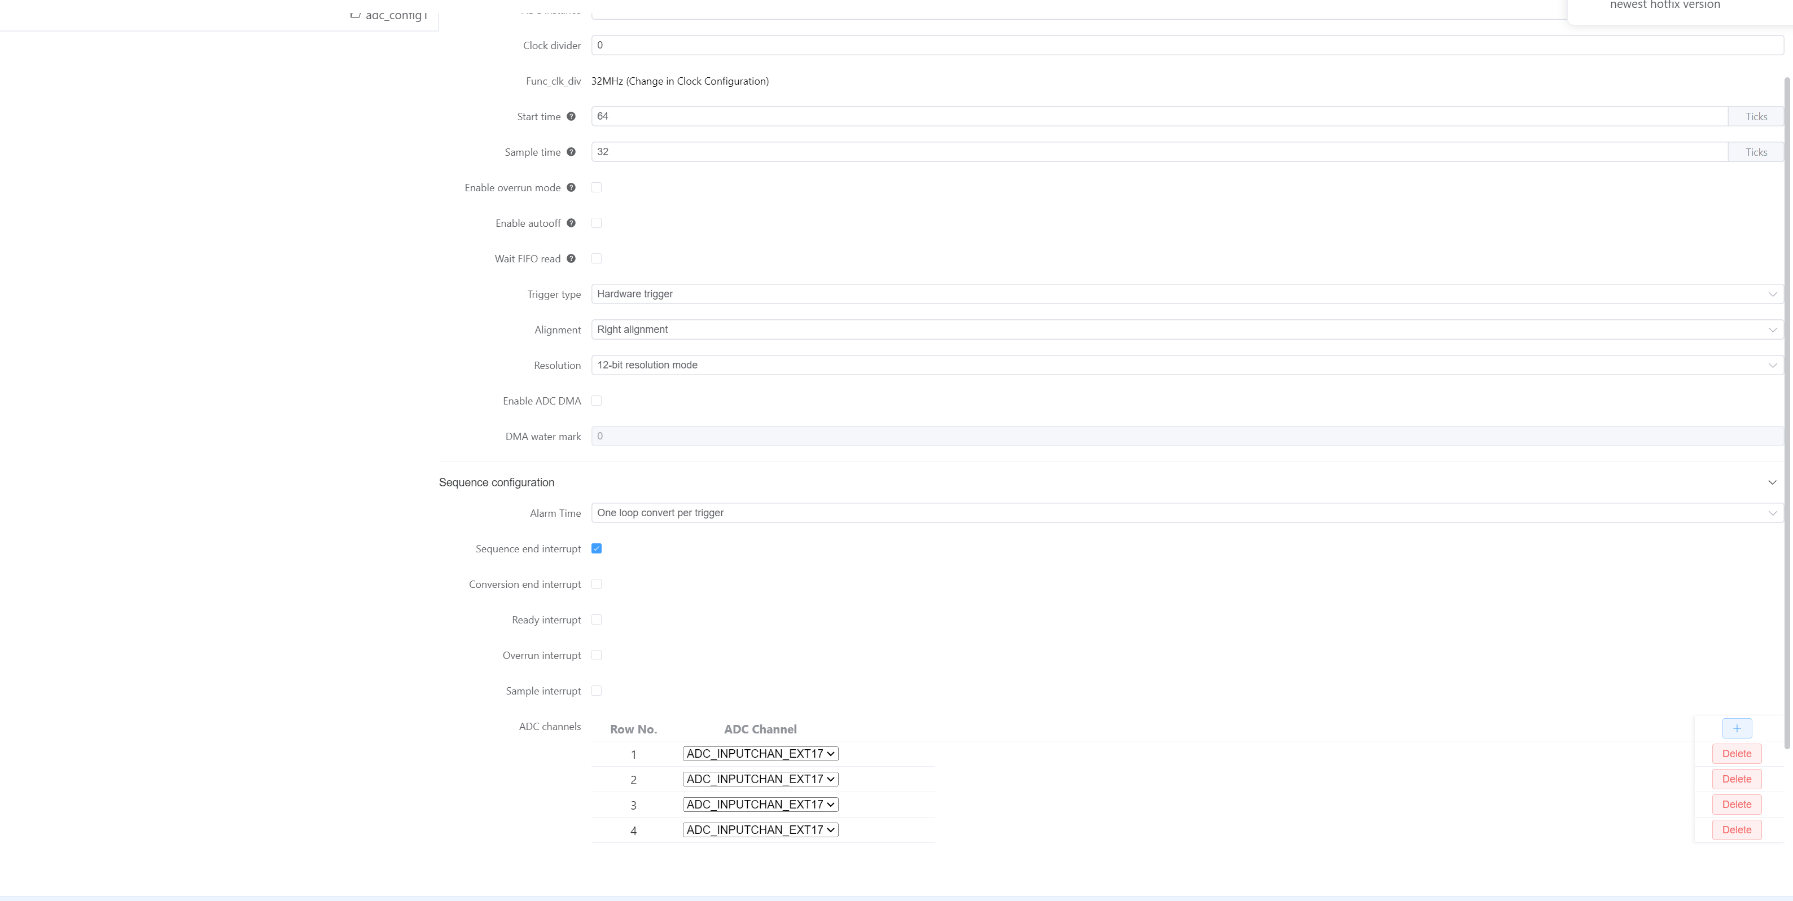1793x901 pixels.
Task: Delete ADC channel row 4
Action: pos(1736,829)
